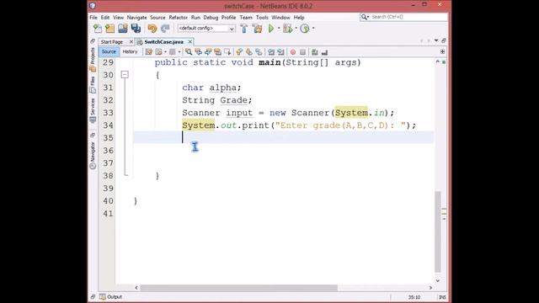Click Find Next Occurrence icon

tap(208, 52)
